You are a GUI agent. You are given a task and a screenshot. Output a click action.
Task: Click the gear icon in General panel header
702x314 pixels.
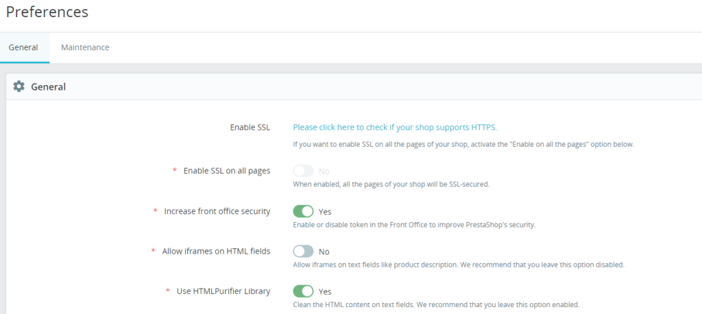tap(19, 86)
